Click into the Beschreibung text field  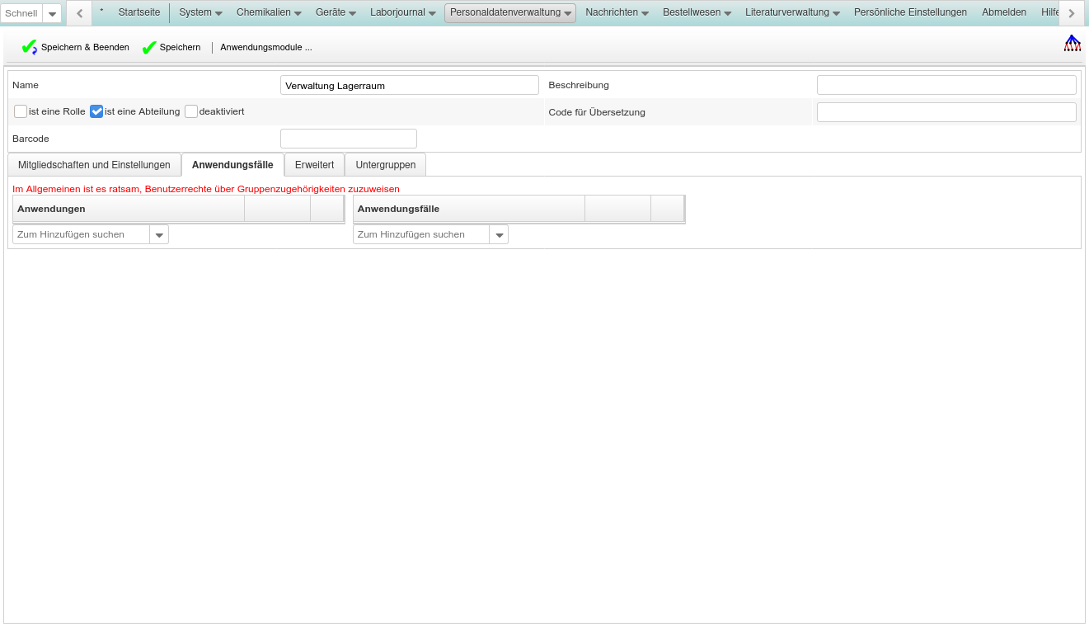point(946,85)
